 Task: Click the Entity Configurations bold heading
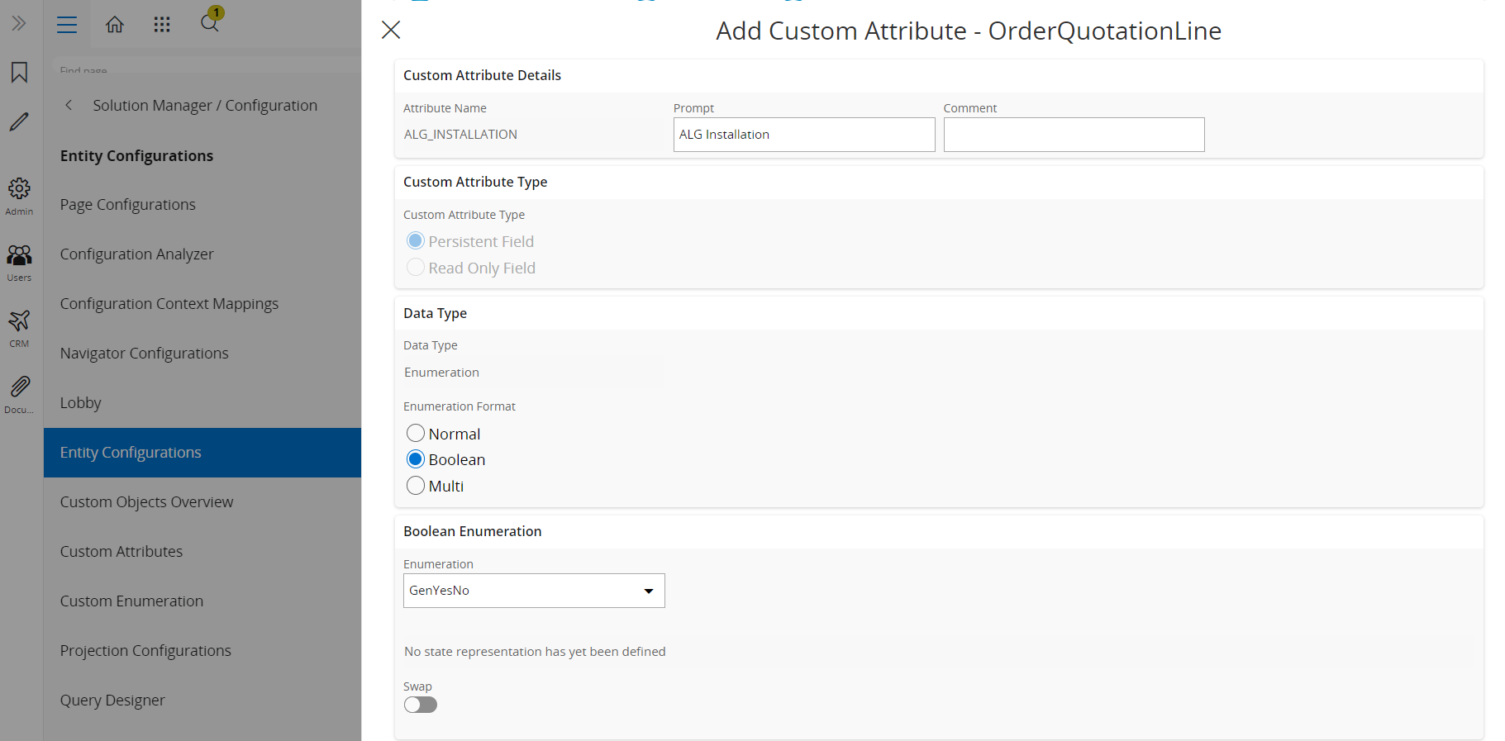(136, 155)
